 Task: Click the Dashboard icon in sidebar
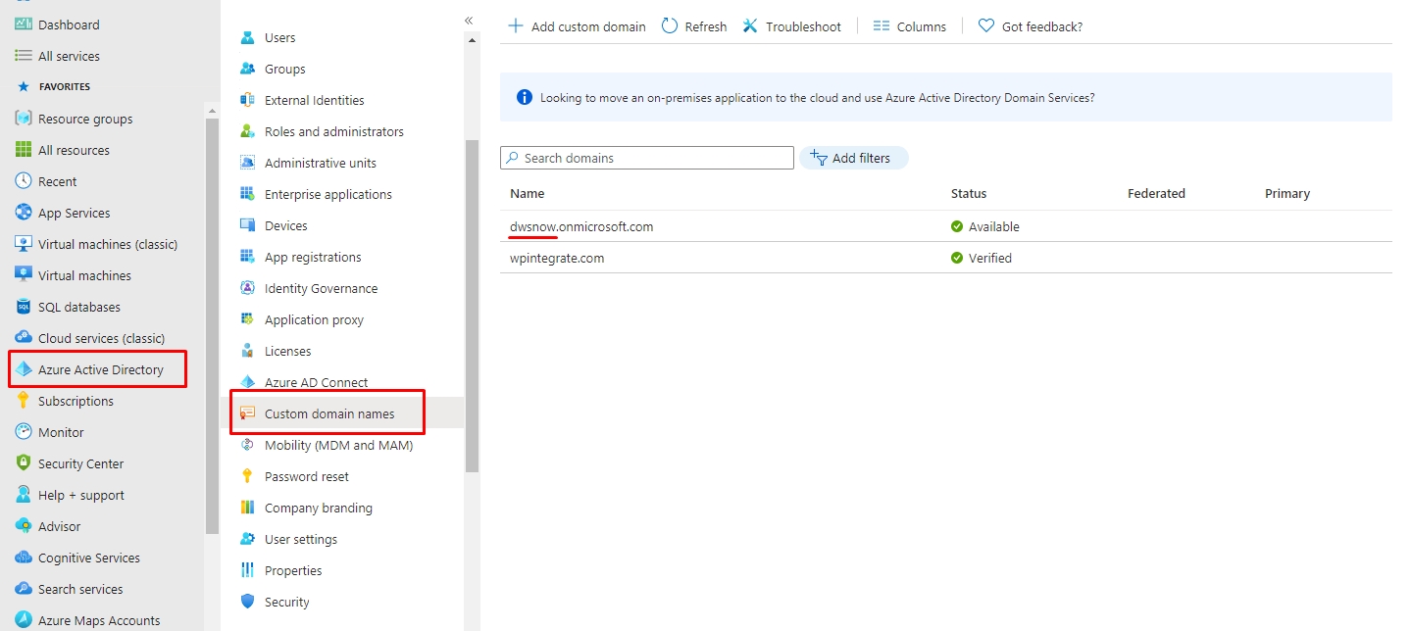click(x=24, y=24)
